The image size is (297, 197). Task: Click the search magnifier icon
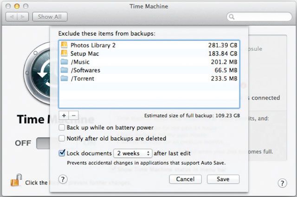click(232, 17)
